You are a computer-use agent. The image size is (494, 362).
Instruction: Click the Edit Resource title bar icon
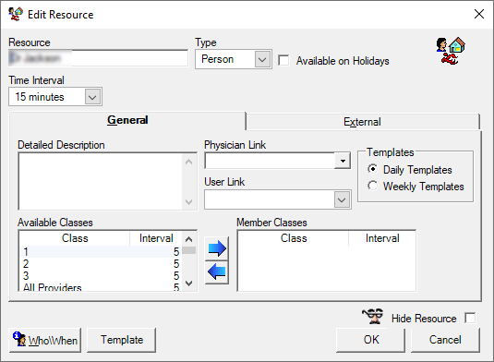pyautogui.click(x=16, y=14)
